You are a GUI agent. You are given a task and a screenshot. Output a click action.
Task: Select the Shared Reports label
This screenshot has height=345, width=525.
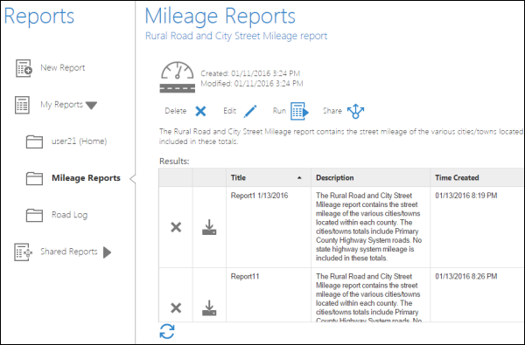click(69, 252)
